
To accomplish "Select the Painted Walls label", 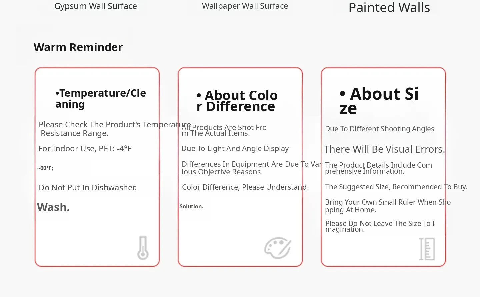I will pyautogui.click(x=389, y=8).
